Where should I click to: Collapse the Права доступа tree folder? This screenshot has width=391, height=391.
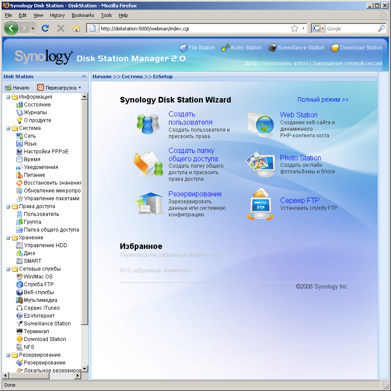tap(8, 206)
